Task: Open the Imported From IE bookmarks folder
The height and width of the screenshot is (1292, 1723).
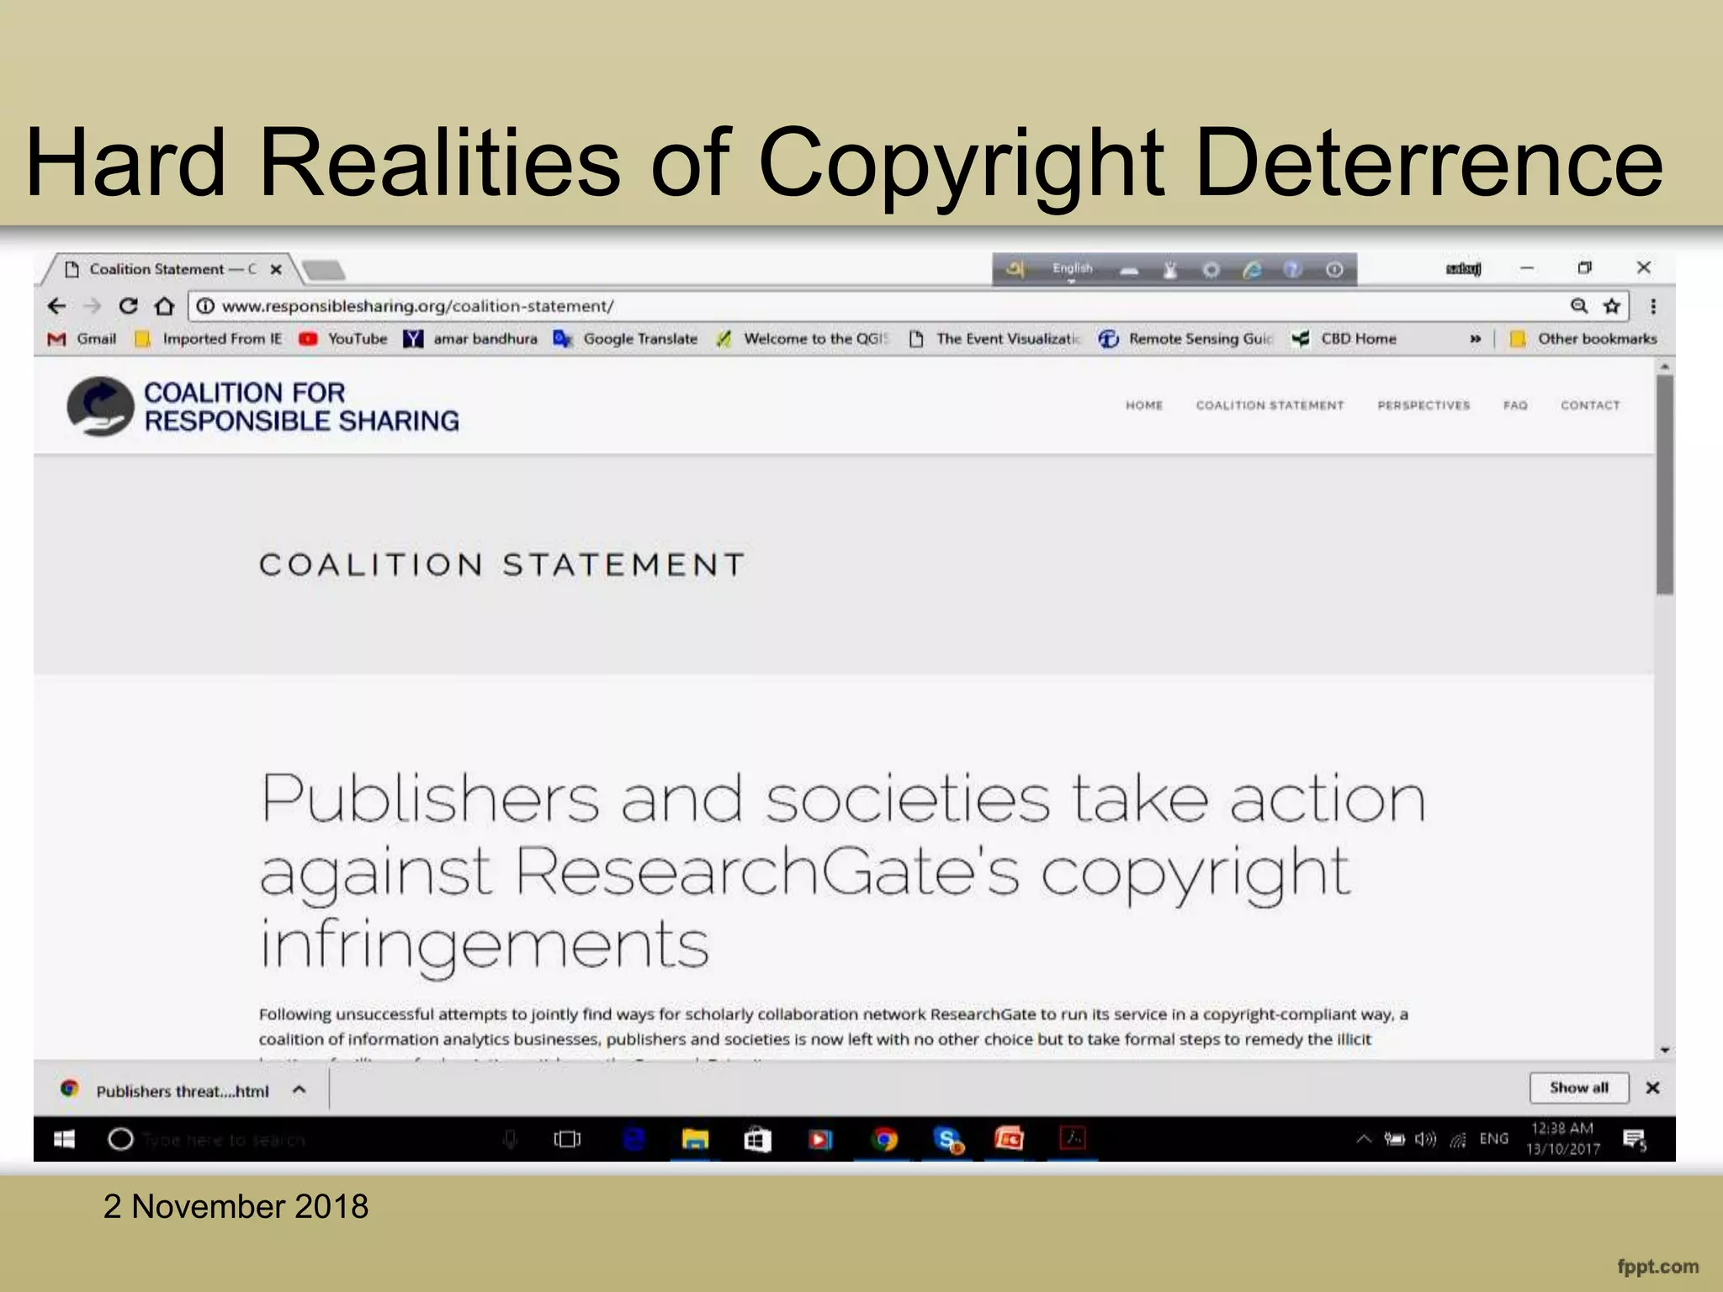Action: (209, 339)
